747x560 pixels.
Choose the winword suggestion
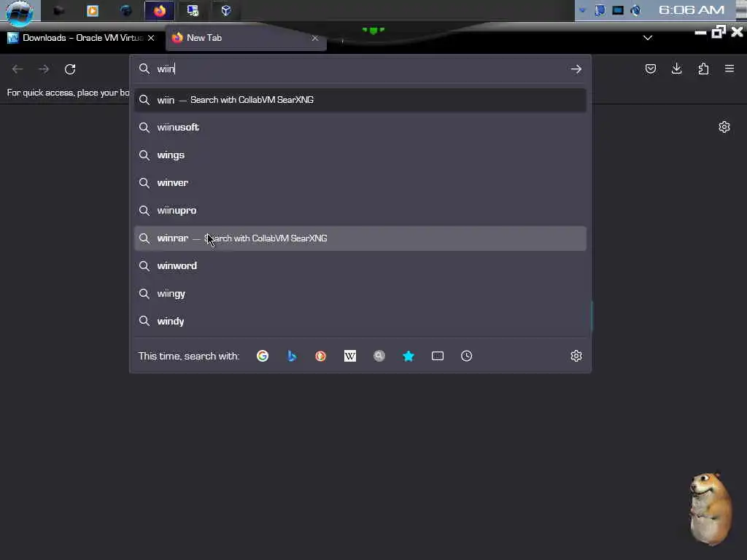[360, 265]
